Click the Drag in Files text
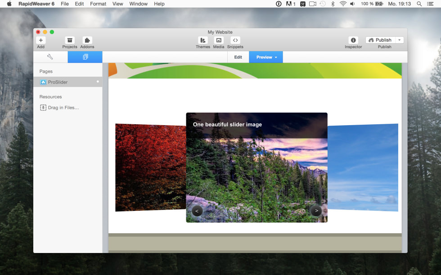Viewport: 441px width, 275px height. point(63,108)
